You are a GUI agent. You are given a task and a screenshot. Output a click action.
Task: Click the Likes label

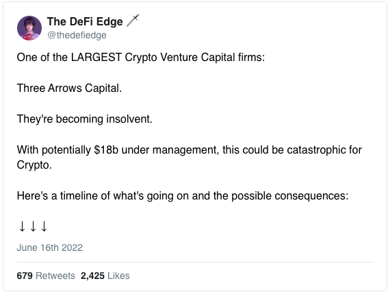(118, 276)
